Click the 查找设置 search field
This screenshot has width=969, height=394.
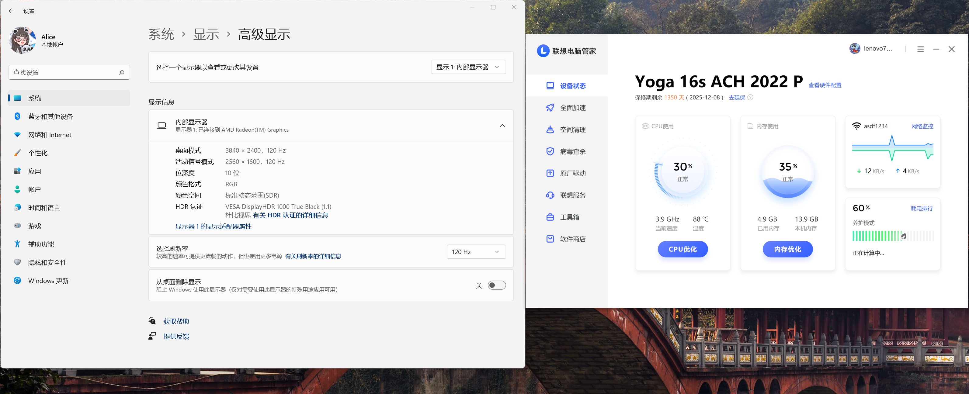pyautogui.click(x=69, y=72)
